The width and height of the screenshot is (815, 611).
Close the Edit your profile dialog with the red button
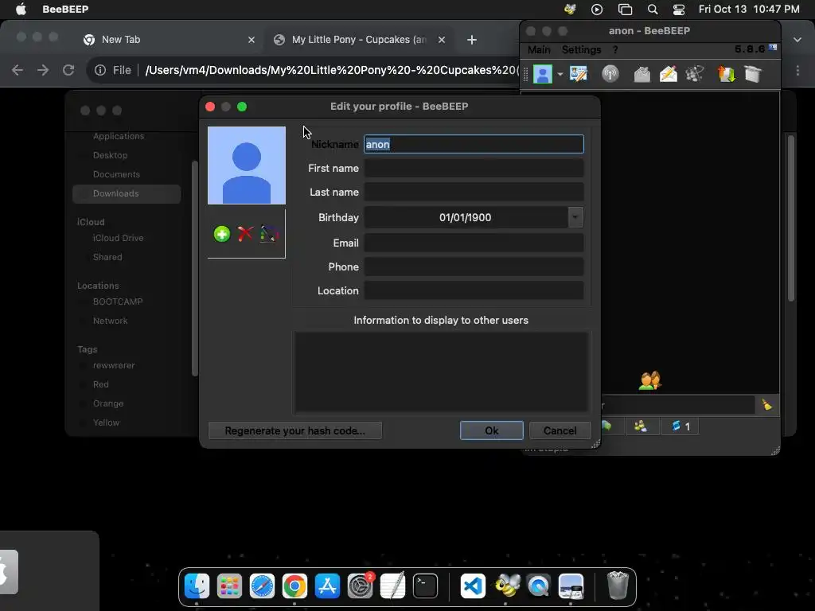click(210, 107)
